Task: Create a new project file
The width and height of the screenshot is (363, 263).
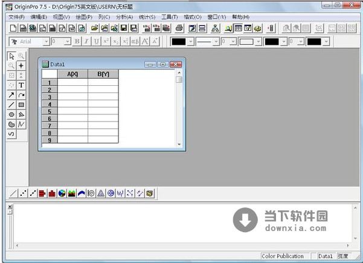Action: tap(13, 28)
